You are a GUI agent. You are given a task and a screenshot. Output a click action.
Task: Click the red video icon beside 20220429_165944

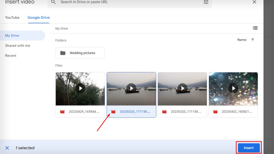[62, 111]
